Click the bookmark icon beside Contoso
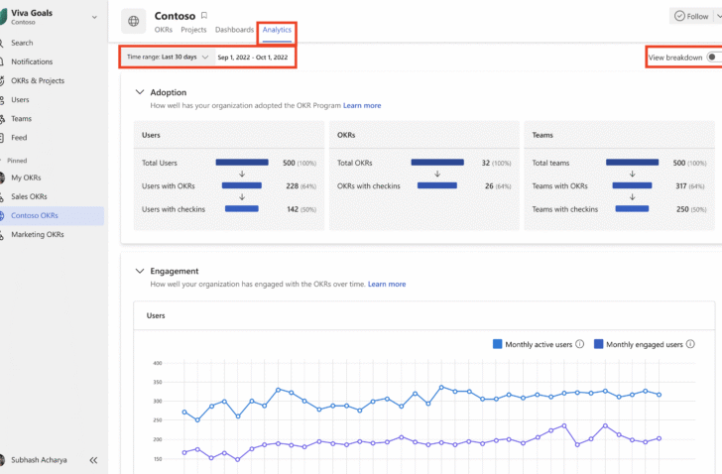The height and width of the screenshot is (474, 722). pyautogui.click(x=204, y=16)
